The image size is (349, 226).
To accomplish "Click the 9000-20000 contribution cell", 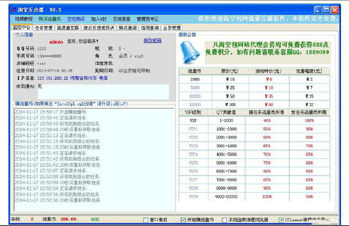I will pyautogui.click(x=226, y=197).
